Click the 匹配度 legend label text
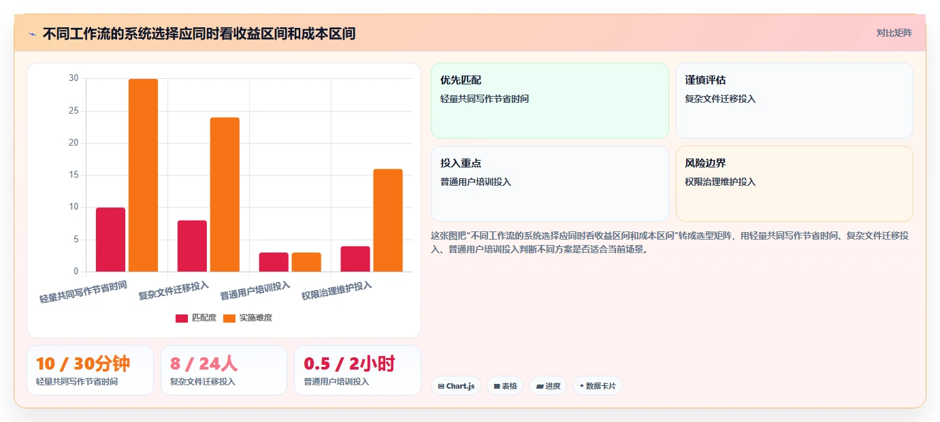 tap(204, 318)
